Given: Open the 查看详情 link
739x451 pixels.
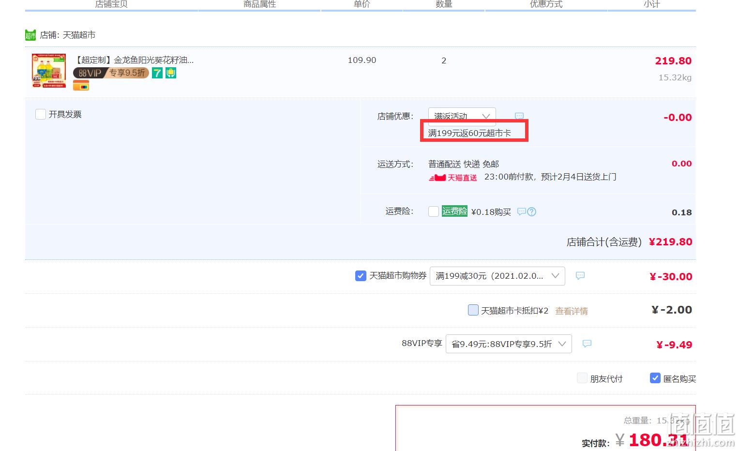Looking at the screenshot, I should [x=572, y=311].
